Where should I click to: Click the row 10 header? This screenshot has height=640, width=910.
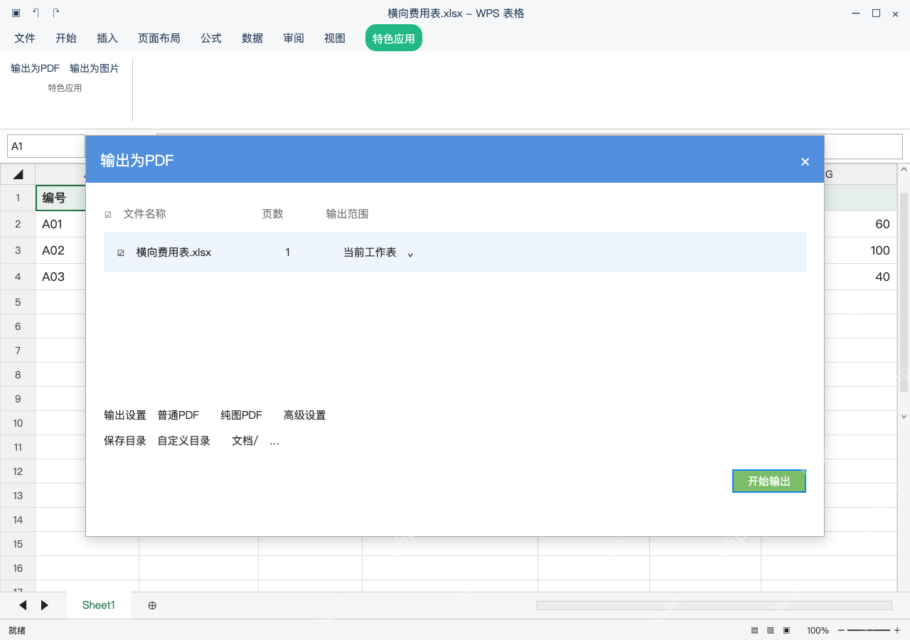point(18,423)
